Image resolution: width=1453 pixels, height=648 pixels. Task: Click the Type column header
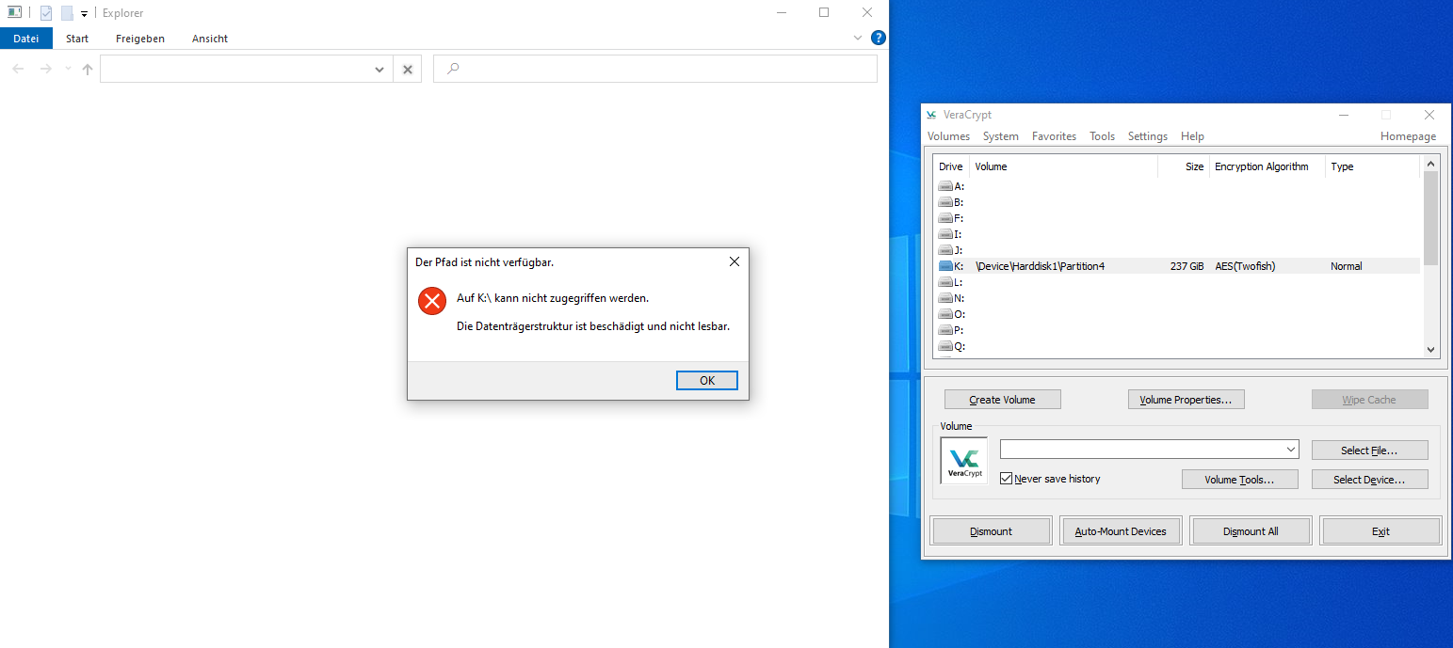(x=1372, y=166)
